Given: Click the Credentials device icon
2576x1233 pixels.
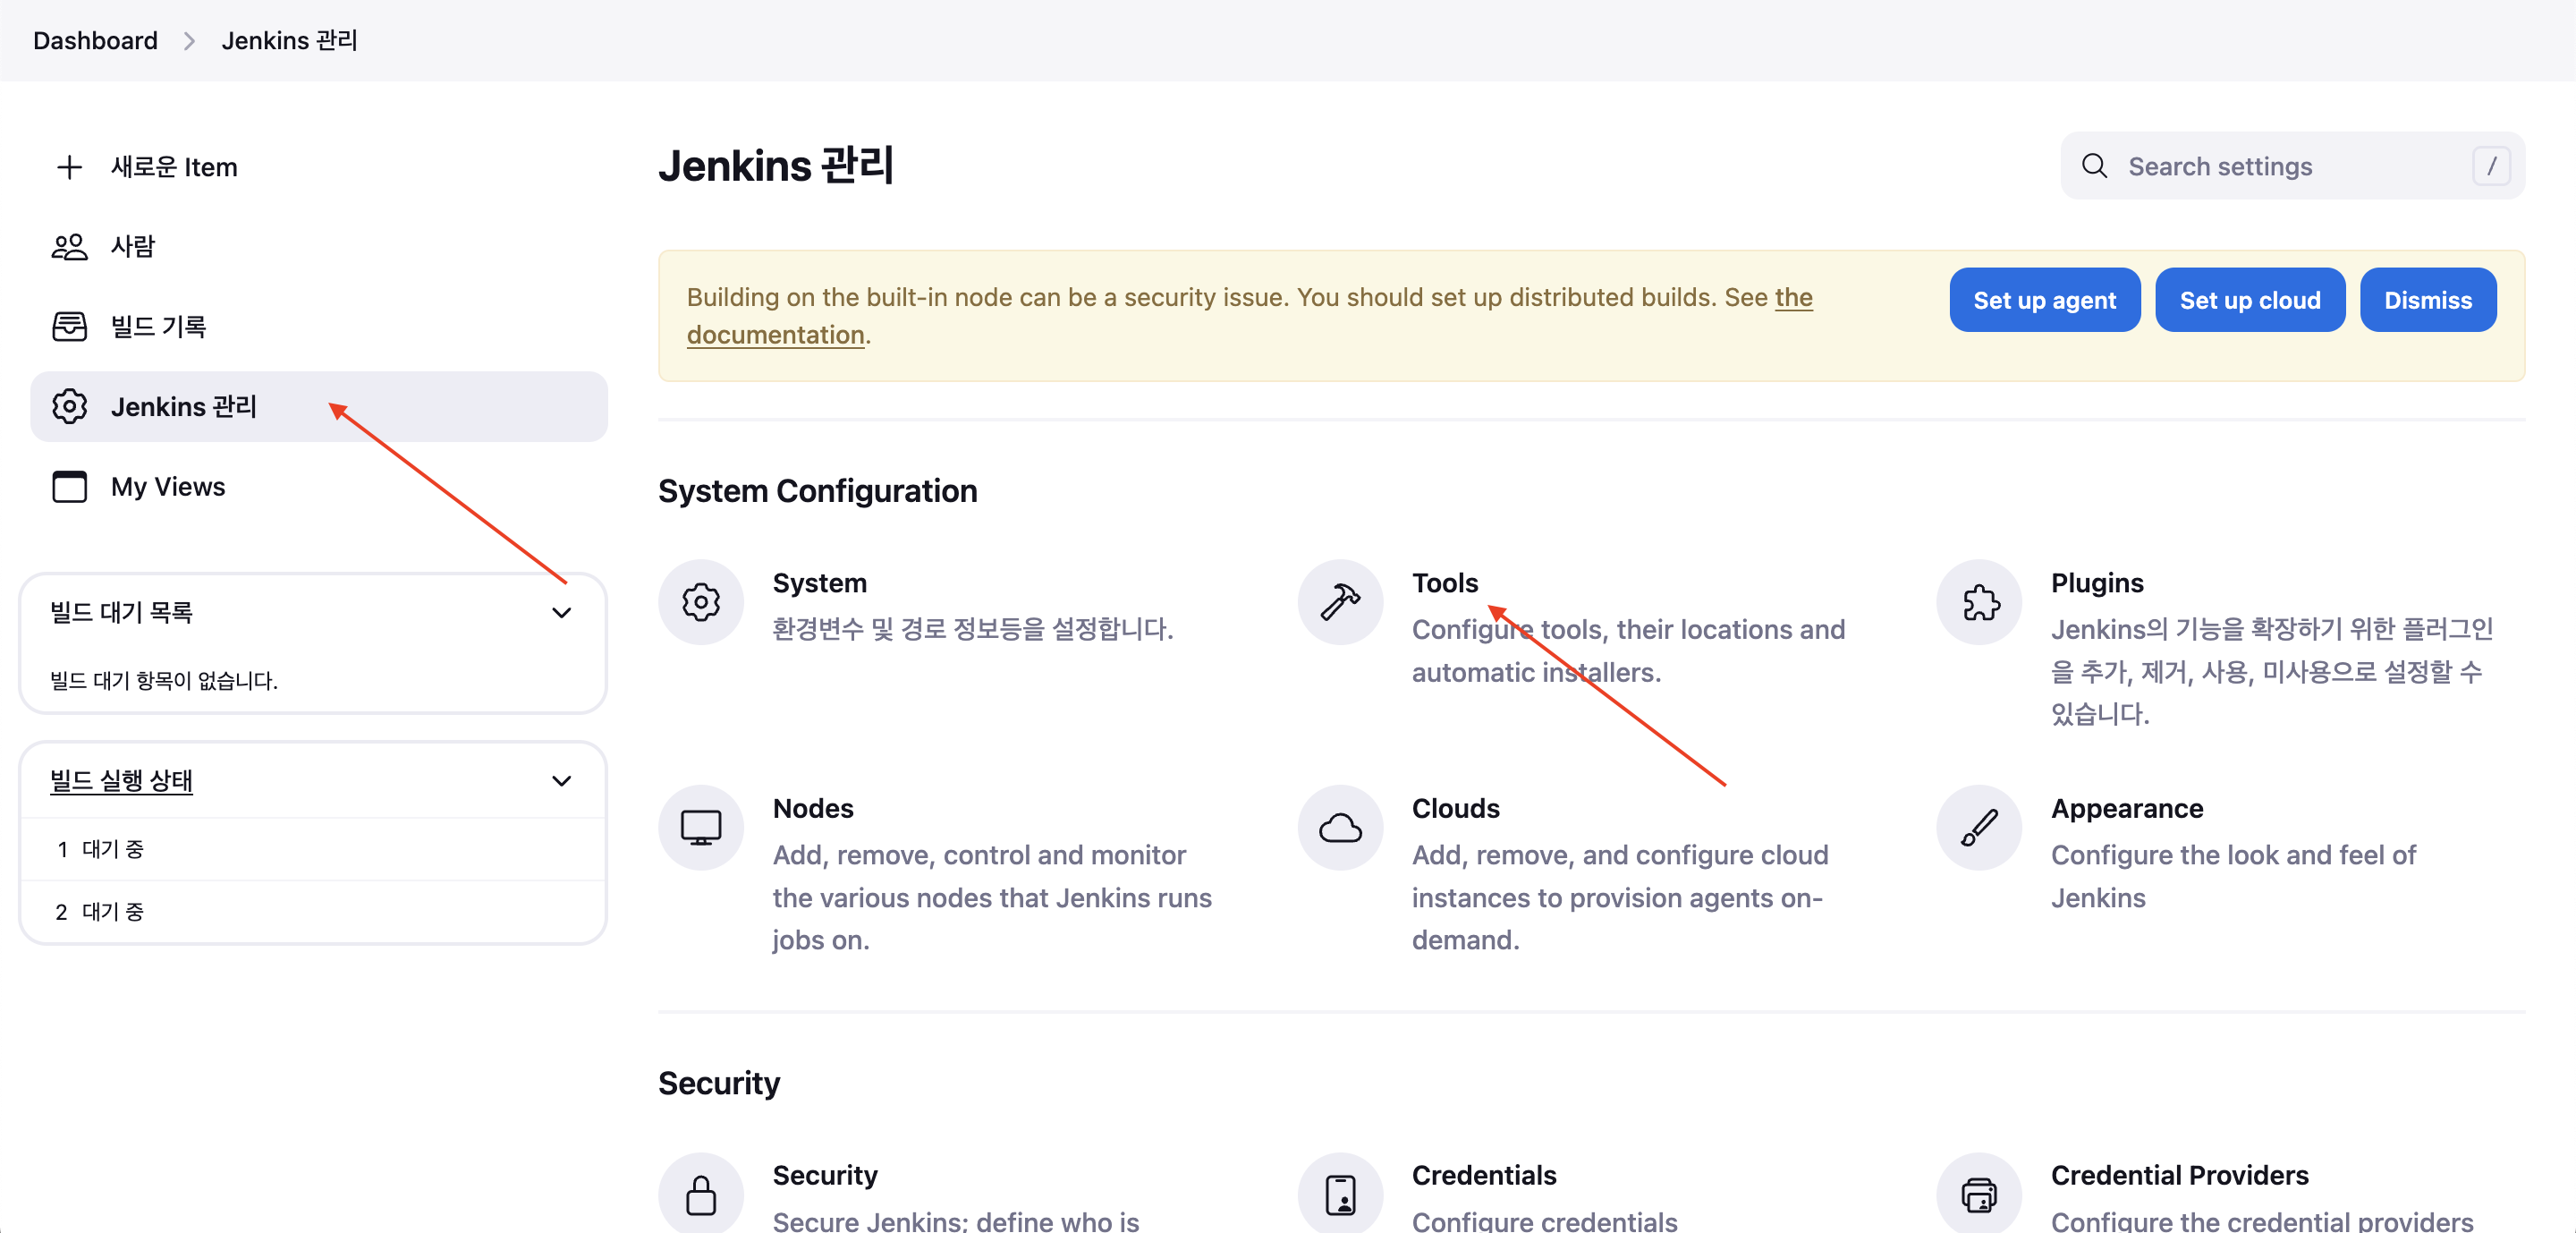Looking at the screenshot, I should pos(1340,1194).
